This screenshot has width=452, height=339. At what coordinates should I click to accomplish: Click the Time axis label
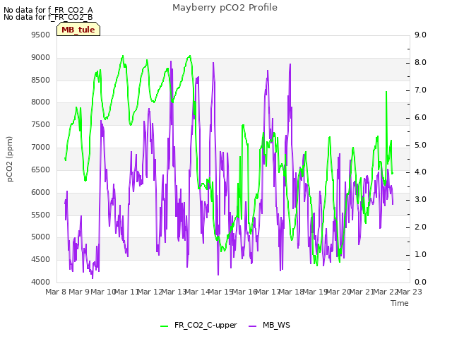pos(400,303)
